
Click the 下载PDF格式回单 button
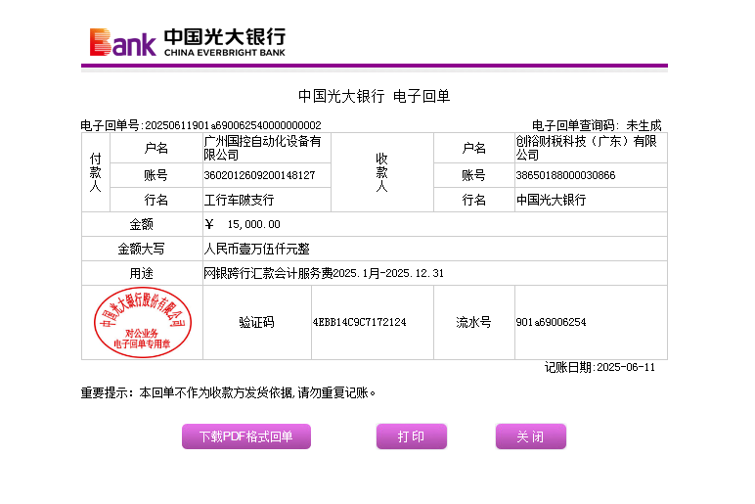246,436
